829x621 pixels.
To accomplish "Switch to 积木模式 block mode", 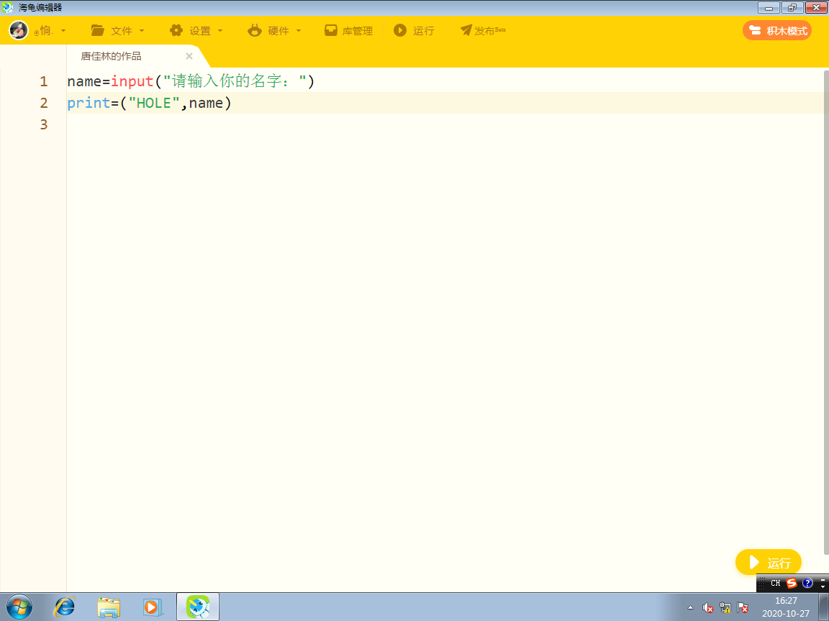I will point(776,31).
